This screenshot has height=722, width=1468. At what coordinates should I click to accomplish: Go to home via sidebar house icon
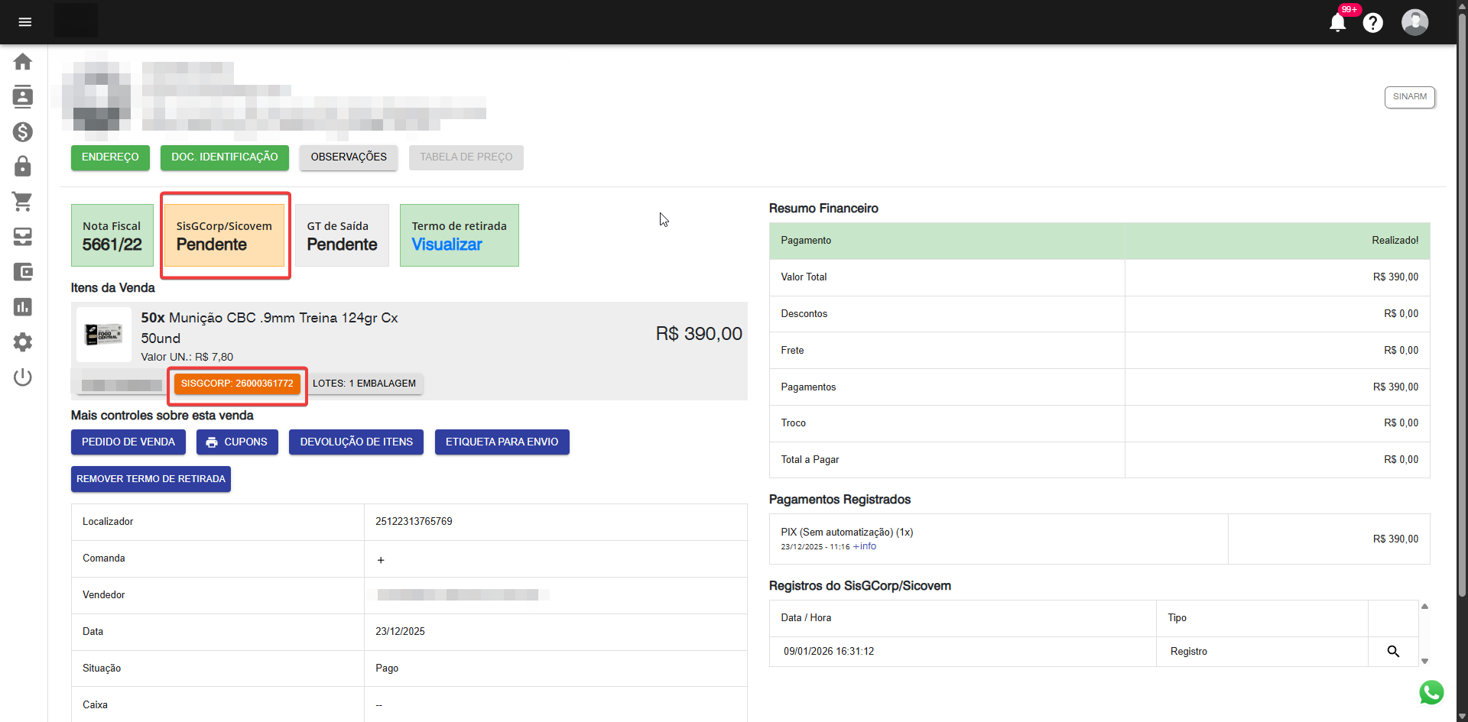coord(23,62)
